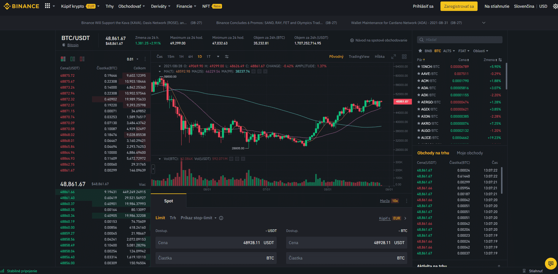This screenshot has width=558, height=274.
Task: Swap Zmena column display in pairs list
Action: tap(500, 60)
